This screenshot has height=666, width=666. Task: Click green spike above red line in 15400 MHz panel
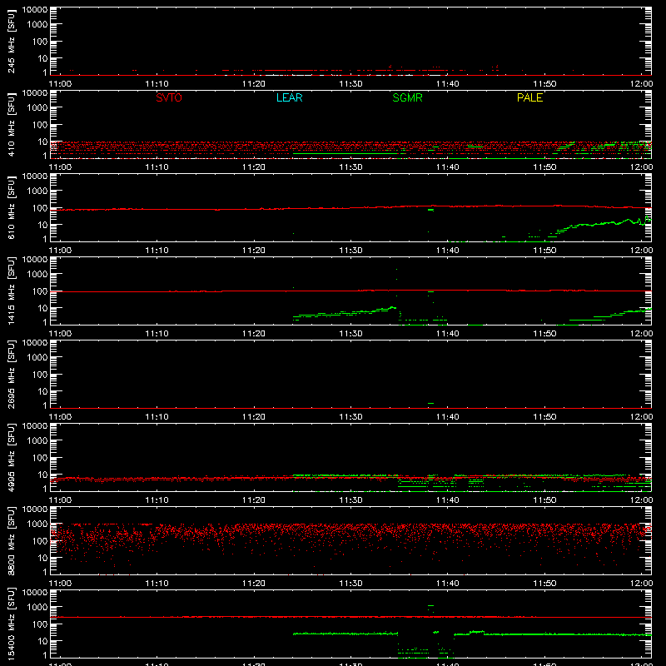point(430,606)
